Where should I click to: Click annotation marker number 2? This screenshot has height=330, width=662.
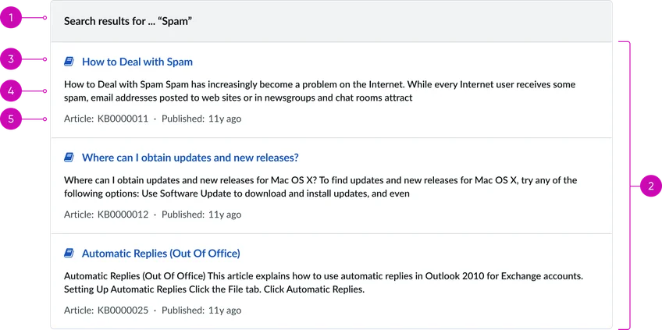650,186
